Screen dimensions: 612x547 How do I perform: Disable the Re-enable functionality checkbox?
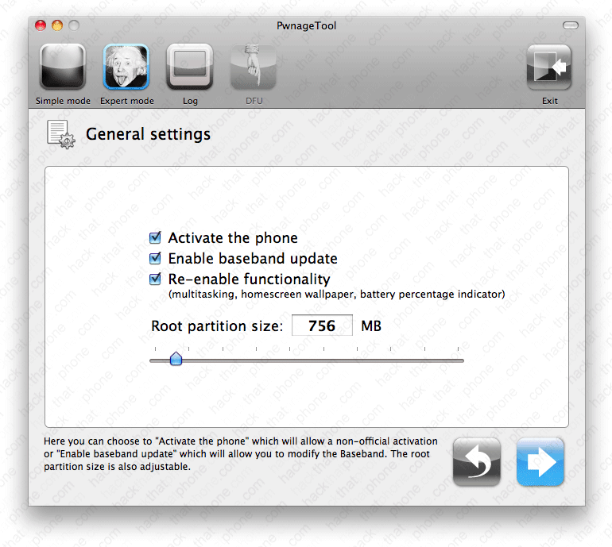tap(156, 279)
